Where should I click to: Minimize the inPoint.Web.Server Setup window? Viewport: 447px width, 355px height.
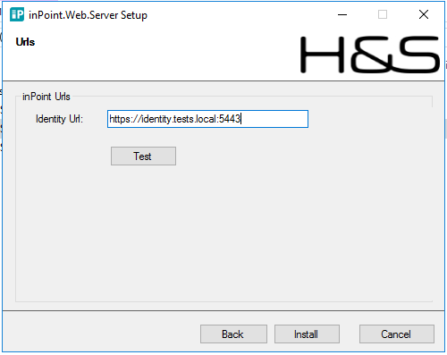342,14
